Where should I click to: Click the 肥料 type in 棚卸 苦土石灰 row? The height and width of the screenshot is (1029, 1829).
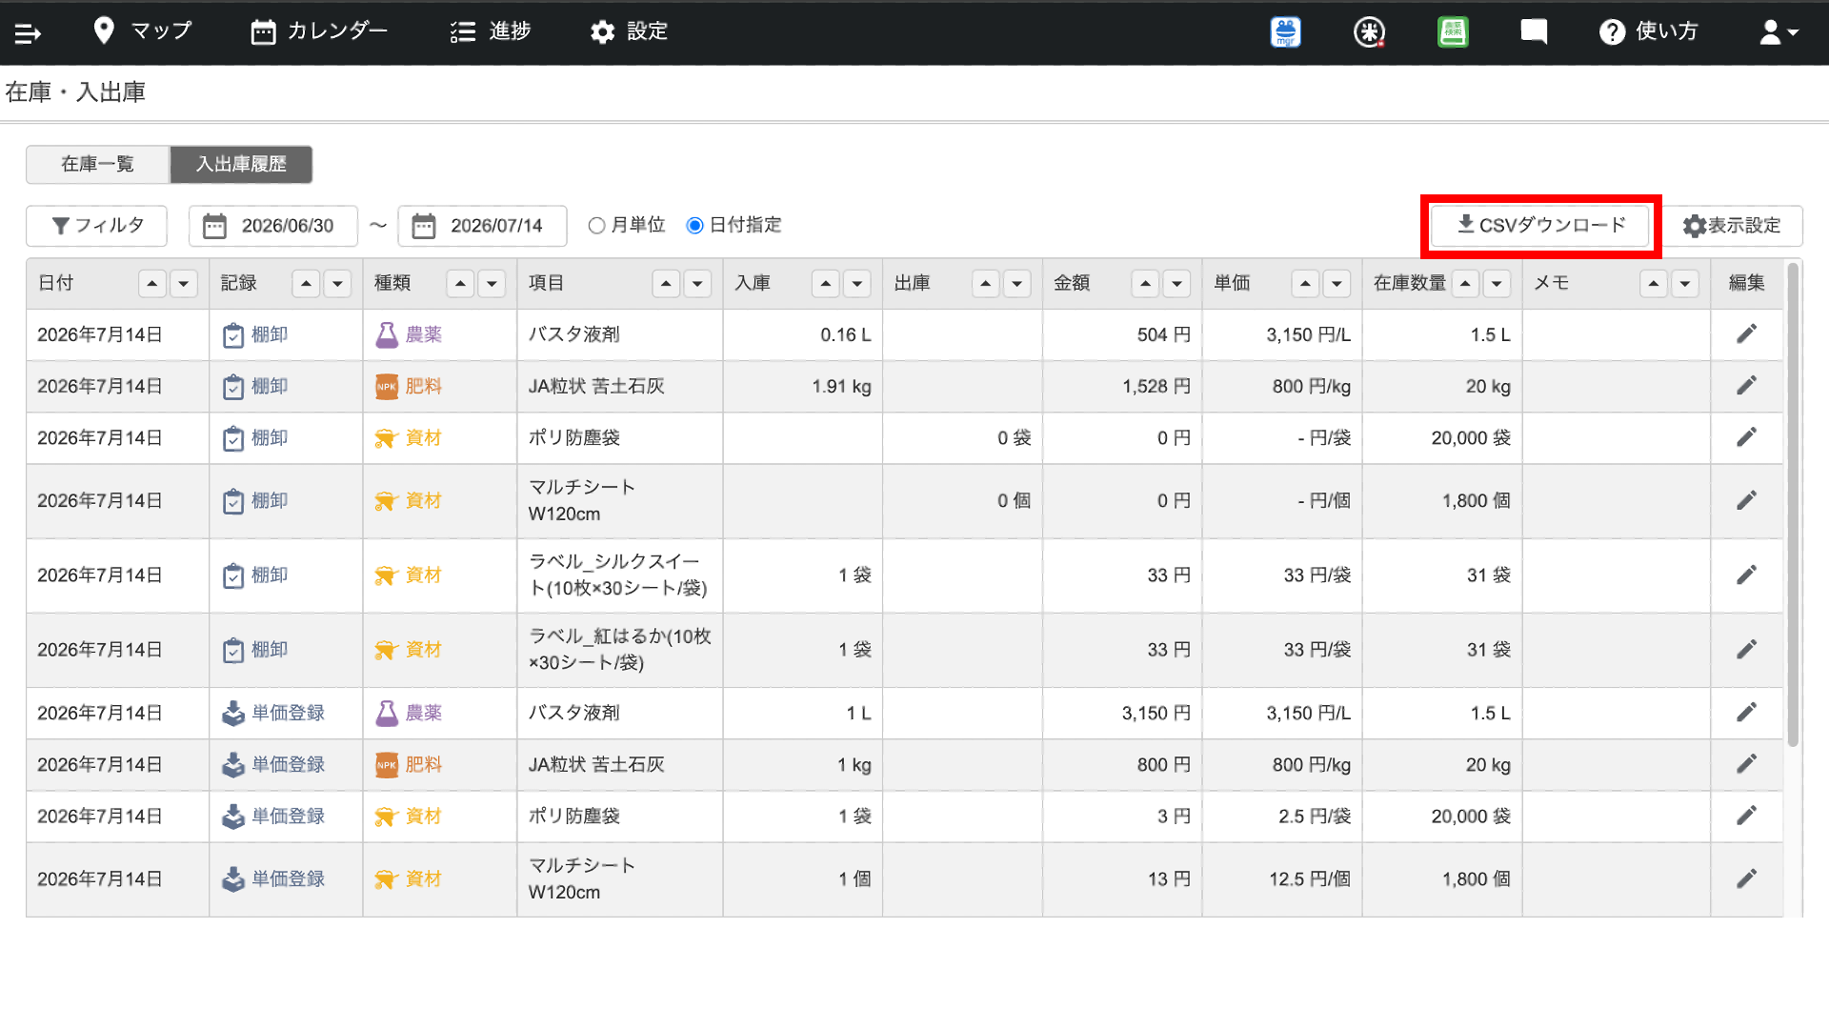click(x=409, y=386)
